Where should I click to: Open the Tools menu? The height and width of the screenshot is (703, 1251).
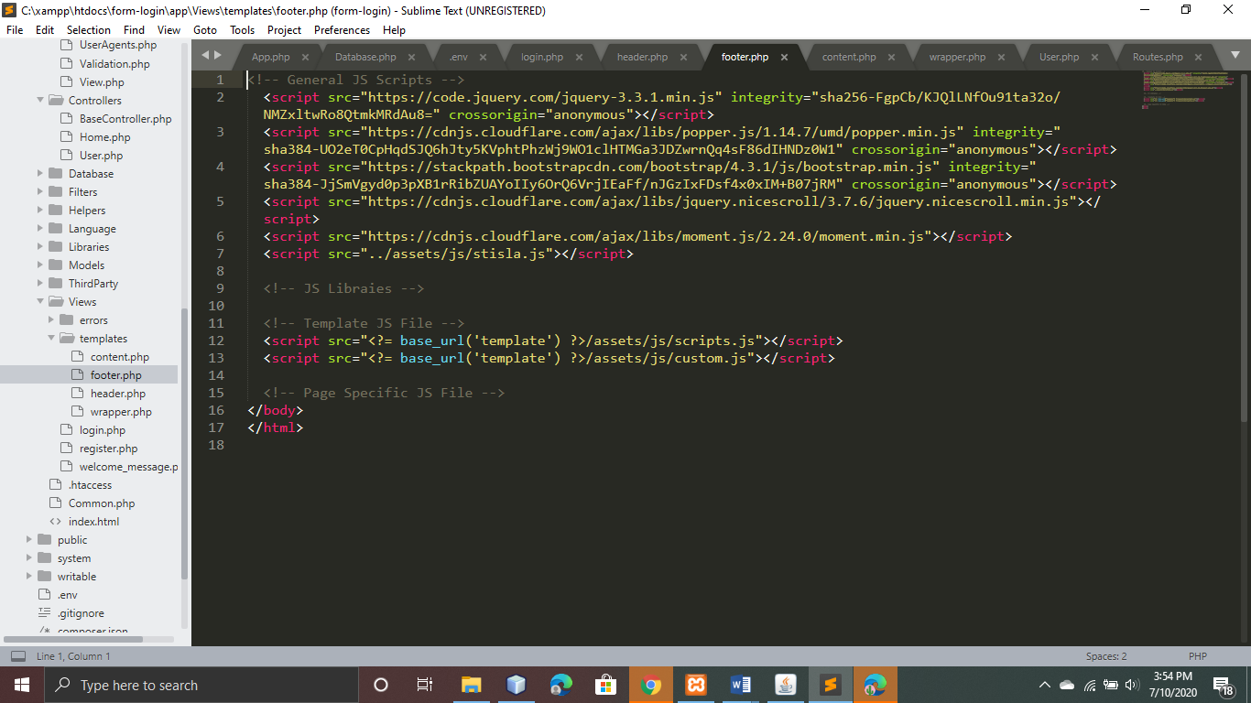[x=242, y=29]
